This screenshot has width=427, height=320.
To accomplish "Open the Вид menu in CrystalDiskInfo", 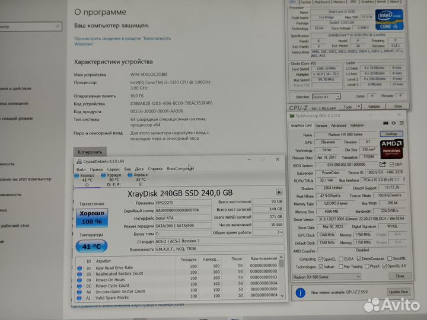I will [x=128, y=169].
